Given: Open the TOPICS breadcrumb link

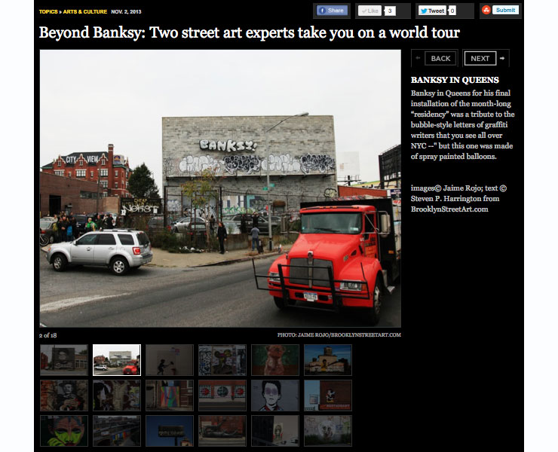Looking at the screenshot, I should click(x=48, y=11).
